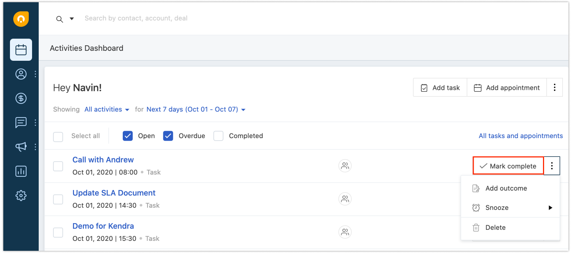Check the Select all checkbox

tap(58, 137)
